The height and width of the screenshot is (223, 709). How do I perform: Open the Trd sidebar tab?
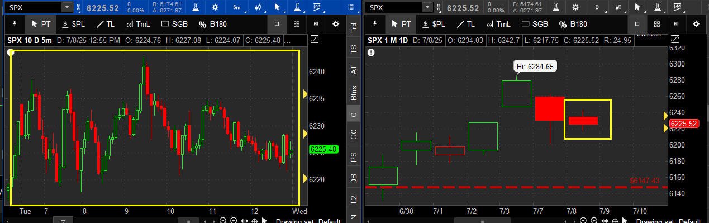click(353, 27)
